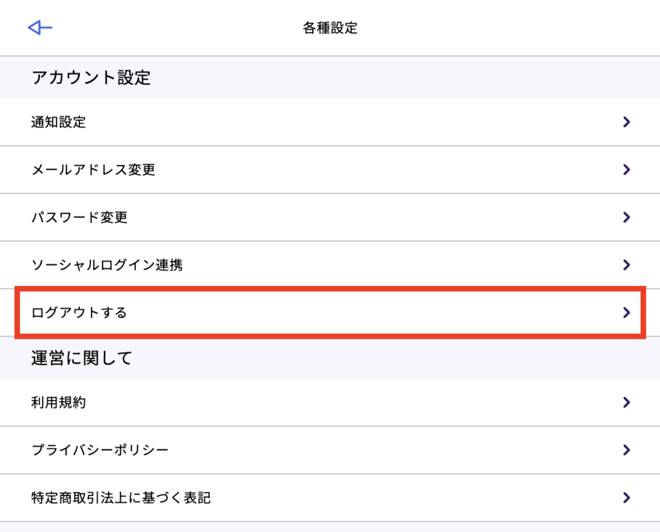Click chevron beside 特定商取引法上に基づく表記
This screenshot has height=532, width=660.
point(626,497)
